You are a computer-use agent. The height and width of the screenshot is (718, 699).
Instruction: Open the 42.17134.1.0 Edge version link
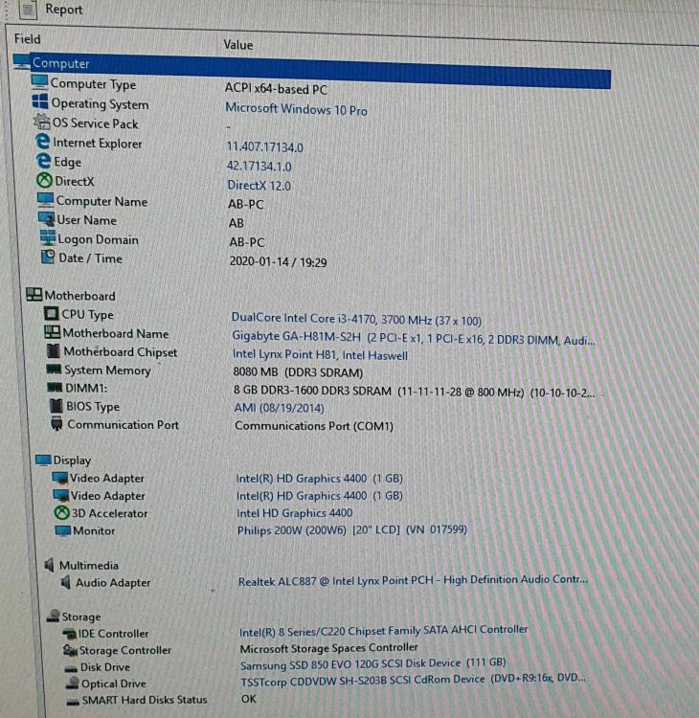[259, 166]
